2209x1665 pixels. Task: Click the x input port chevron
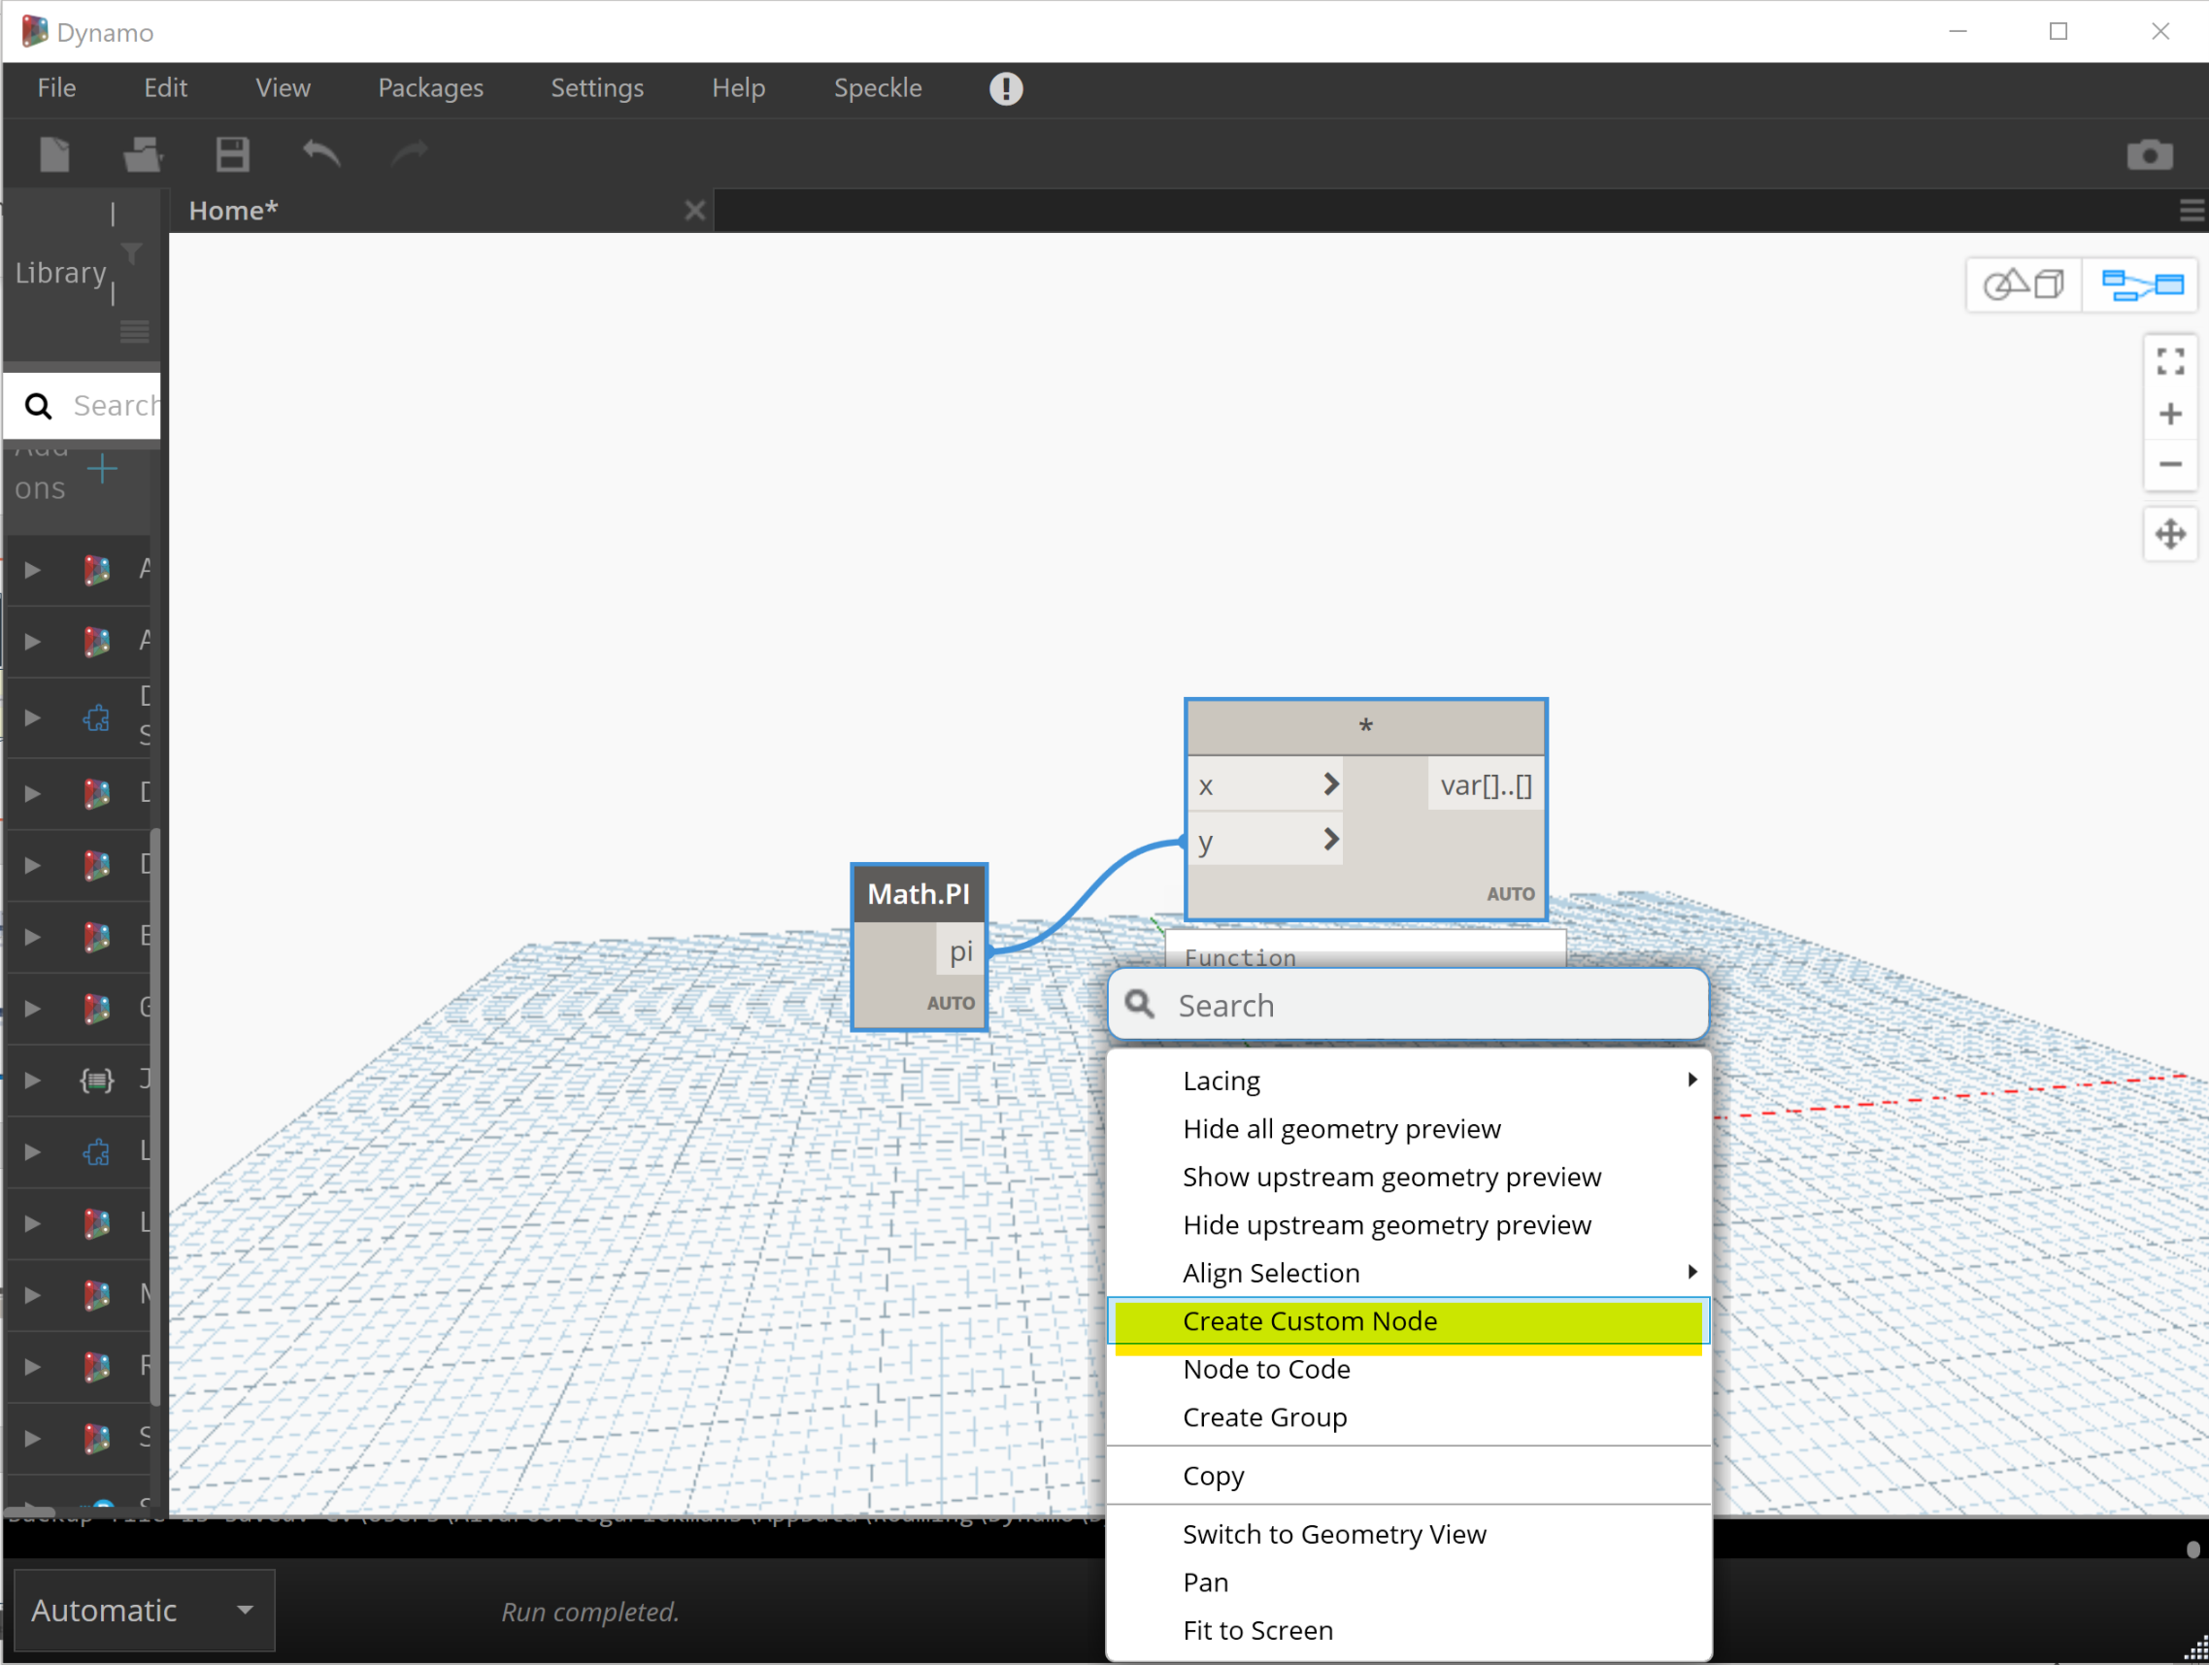tap(1330, 784)
